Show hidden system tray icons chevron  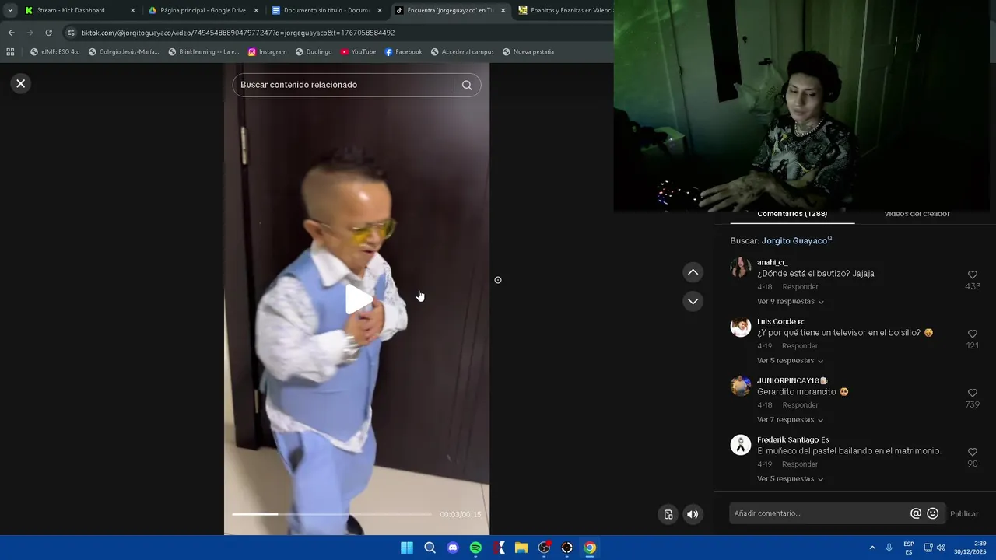point(872,548)
